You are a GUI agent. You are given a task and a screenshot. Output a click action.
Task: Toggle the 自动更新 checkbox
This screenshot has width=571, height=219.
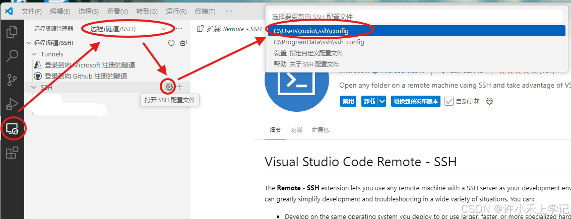coord(449,101)
